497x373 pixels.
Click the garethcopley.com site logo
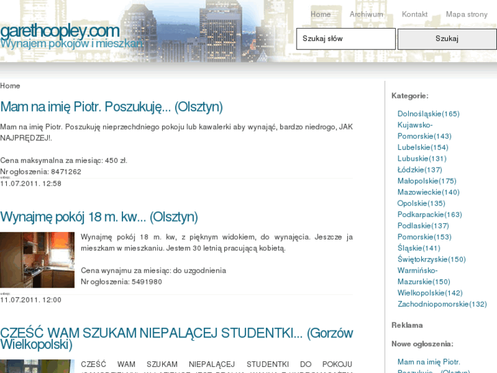(60, 31)
